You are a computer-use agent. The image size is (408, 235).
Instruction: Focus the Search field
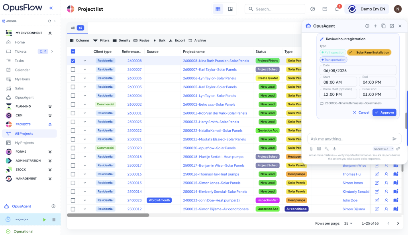275,9
